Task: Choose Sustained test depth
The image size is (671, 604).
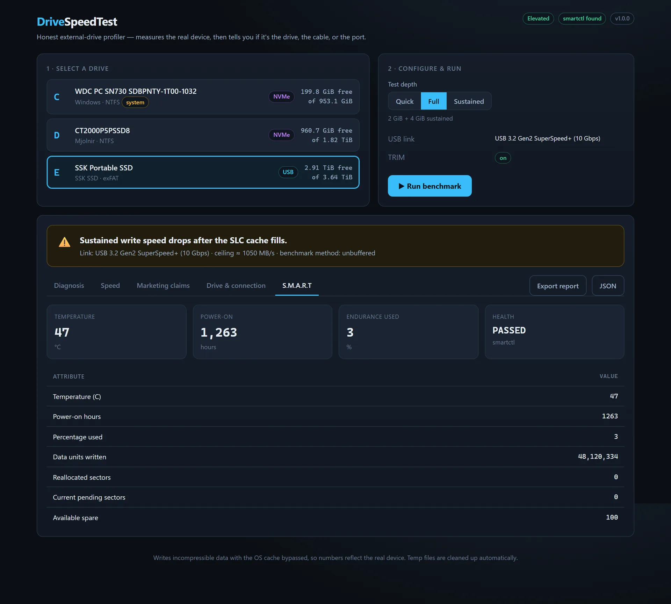Action: point(469,101)
